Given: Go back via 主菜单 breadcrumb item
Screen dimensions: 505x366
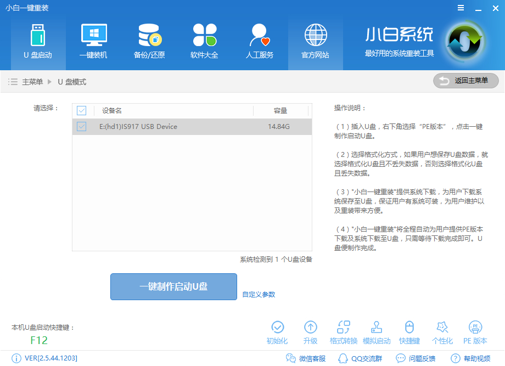Looking at the screenshot, I should point(31,81).
